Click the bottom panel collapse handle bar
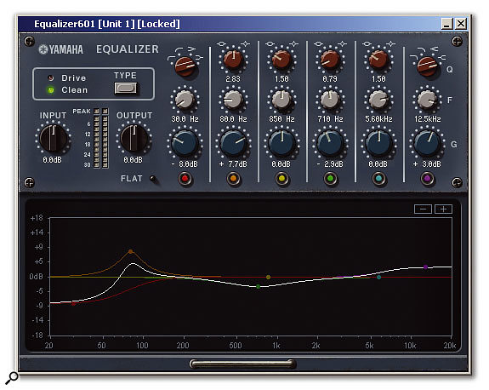Screen dimensions: 489x390 click(243, 364)
